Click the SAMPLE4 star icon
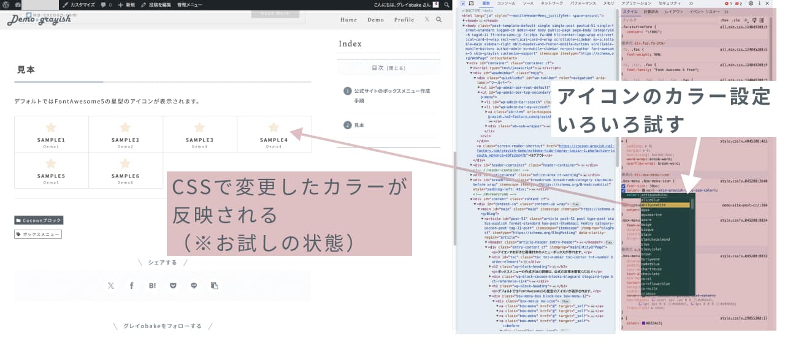The image size is (785, 349). point(274,127)
